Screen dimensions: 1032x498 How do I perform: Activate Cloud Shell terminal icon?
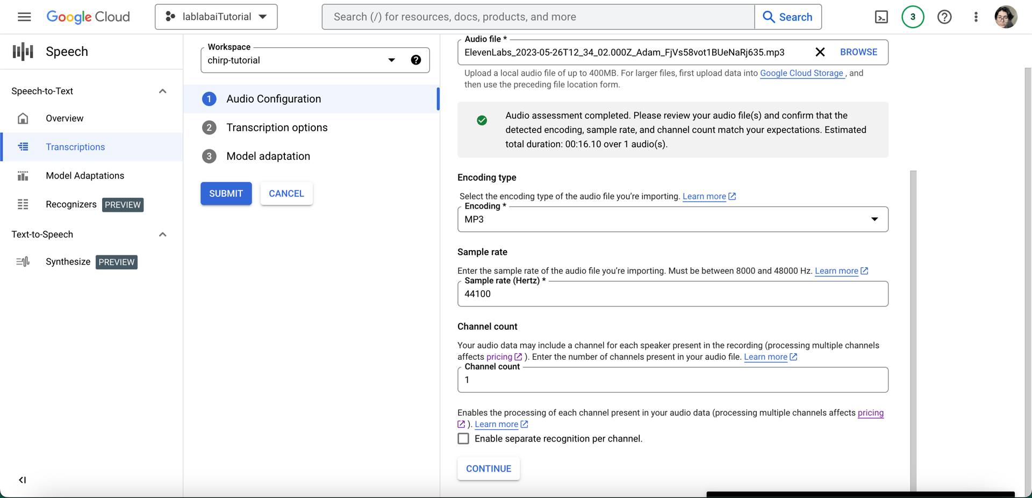pos(881,17)
